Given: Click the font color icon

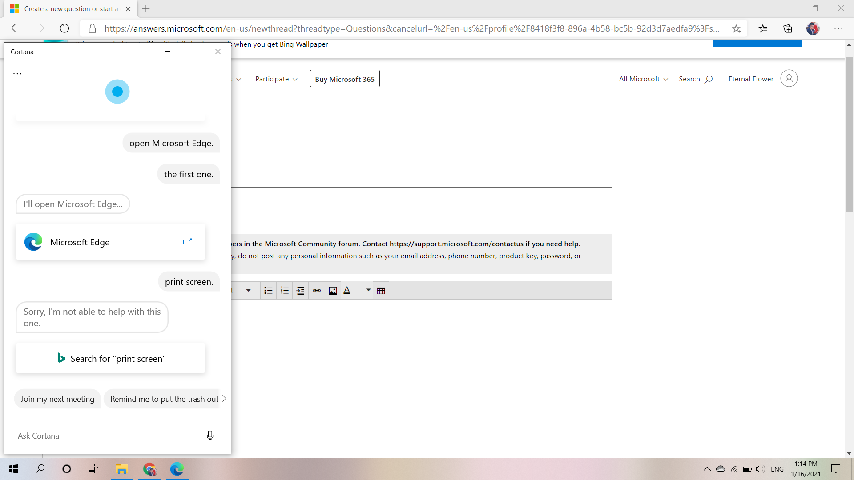Looking at the screenshot, I should click(x=347, y=291).
